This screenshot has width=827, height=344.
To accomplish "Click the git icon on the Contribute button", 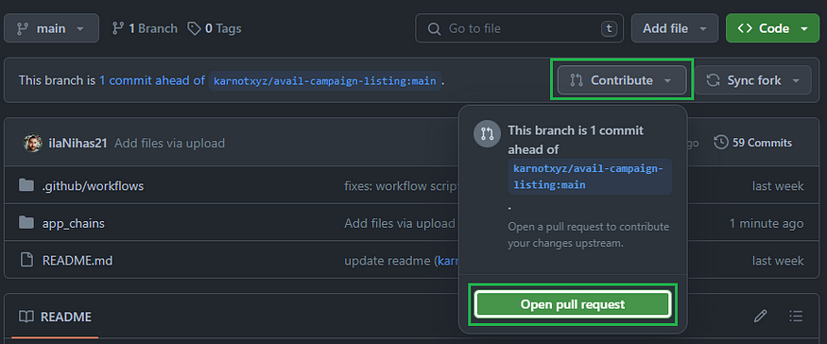I will tap(577, 80).
